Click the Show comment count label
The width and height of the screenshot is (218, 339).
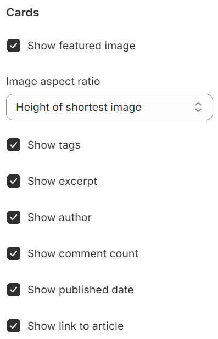tap(83, 253)
